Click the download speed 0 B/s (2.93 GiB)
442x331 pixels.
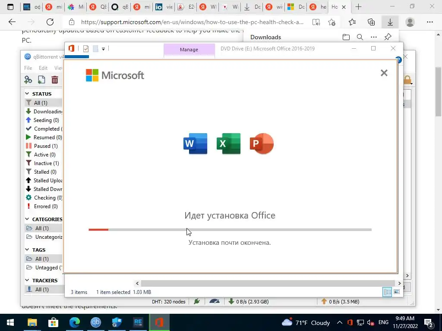pos(249,302)
